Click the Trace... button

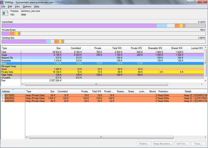[198, 144]
